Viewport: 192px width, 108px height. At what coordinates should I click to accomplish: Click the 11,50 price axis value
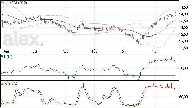(x=183, y=48)
